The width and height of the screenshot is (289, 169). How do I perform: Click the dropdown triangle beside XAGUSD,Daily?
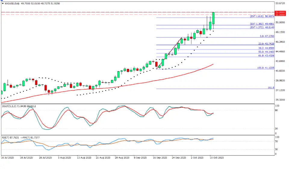point(2,3)
